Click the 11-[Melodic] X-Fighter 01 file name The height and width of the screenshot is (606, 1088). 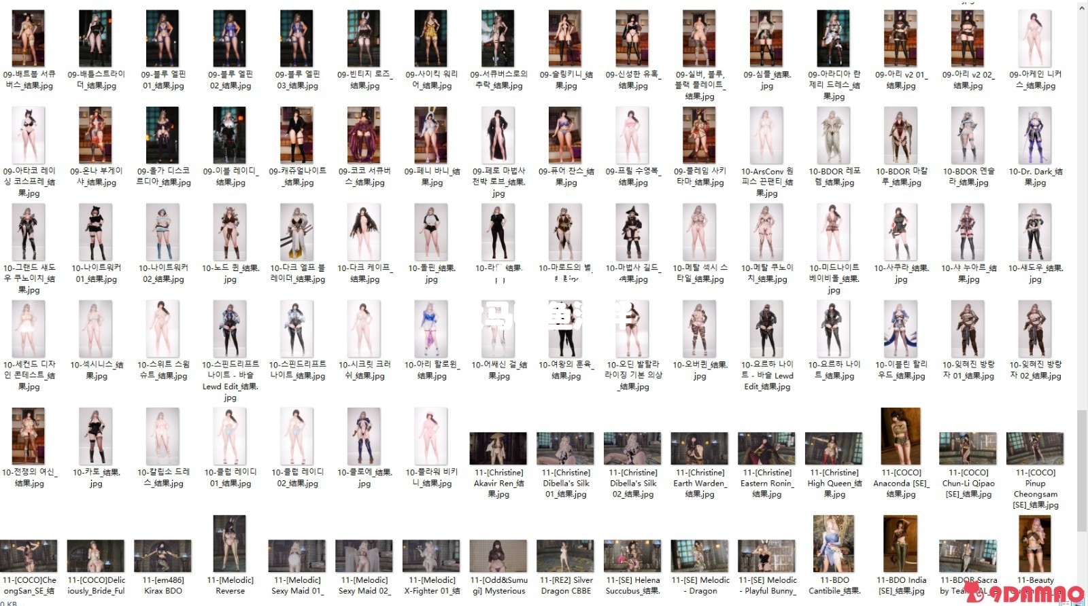pyautogui.click(x=431, y=586)
